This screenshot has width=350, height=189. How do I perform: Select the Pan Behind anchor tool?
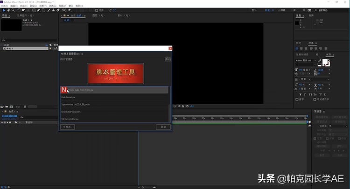coord(28,10)
